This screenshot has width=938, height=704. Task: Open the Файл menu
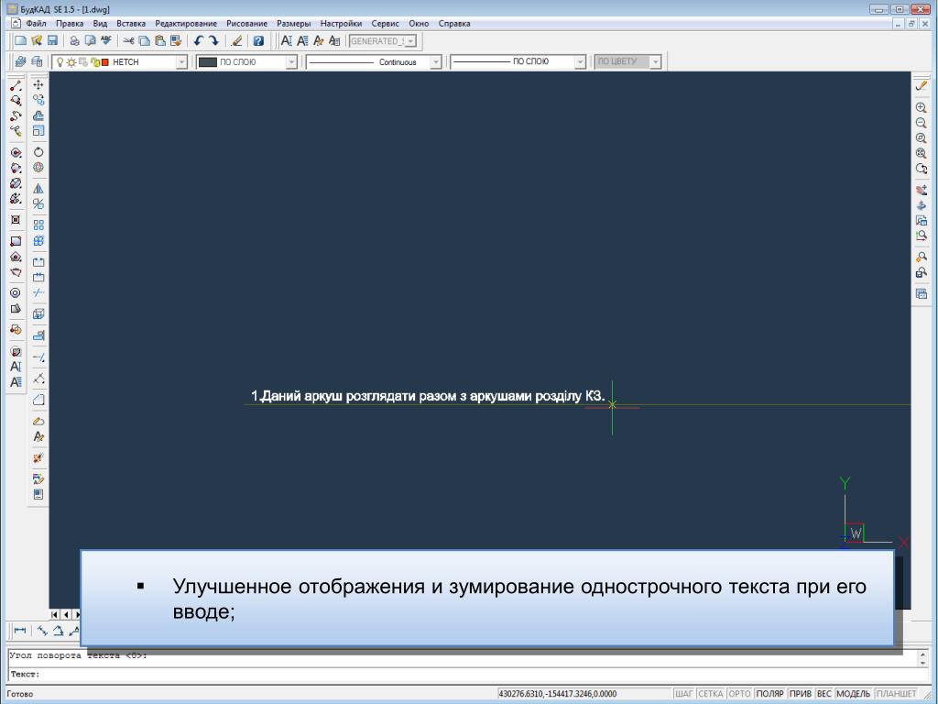[x=36, y=23]
